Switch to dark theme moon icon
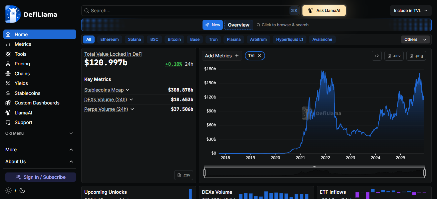The width and height of the screenshot is (437, 199). 22,190
